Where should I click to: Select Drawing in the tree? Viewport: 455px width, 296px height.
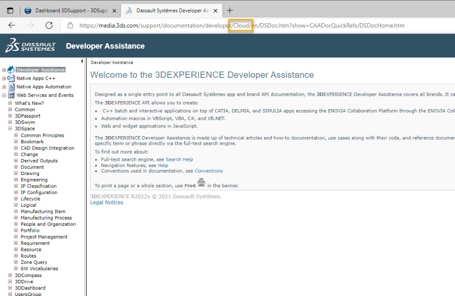point(30,174)
